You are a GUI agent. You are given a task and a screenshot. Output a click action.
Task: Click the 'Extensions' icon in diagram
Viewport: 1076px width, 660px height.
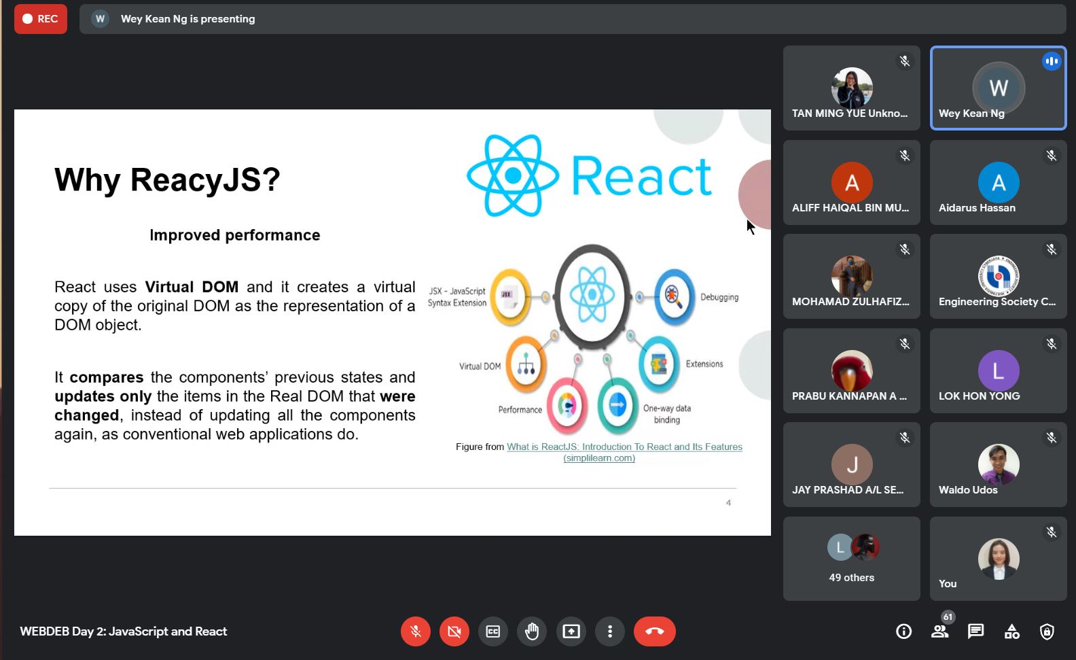[659, 364]
